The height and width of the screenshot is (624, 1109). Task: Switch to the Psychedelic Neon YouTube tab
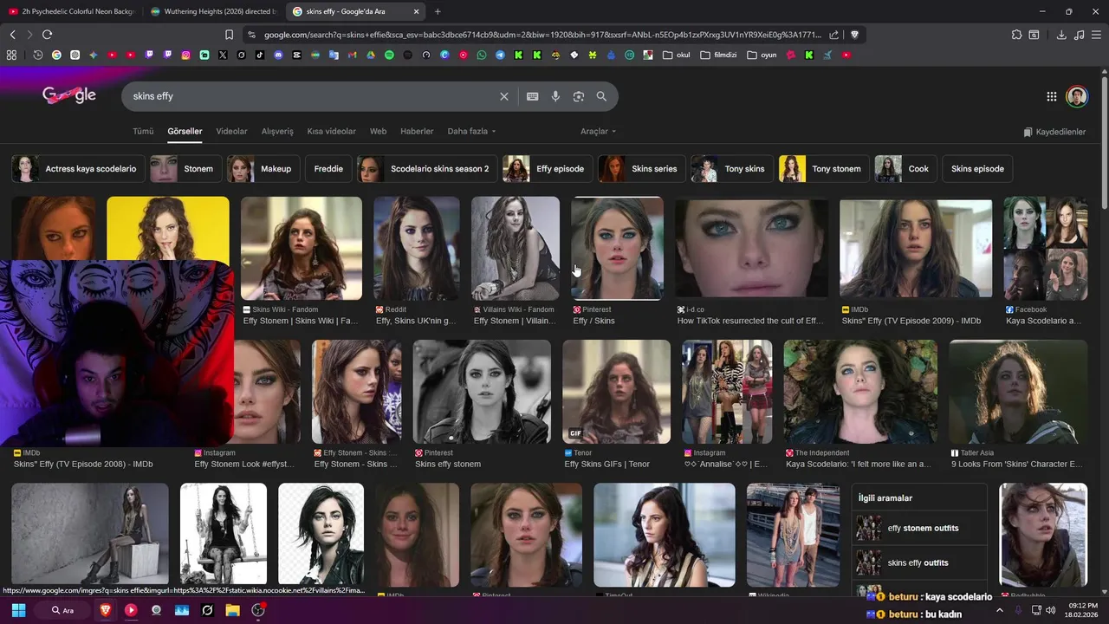pos(71,11)
